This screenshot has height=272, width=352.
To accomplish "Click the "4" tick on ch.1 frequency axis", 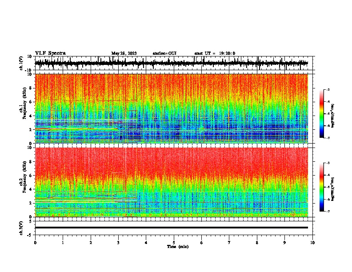I will click(31, 116).
